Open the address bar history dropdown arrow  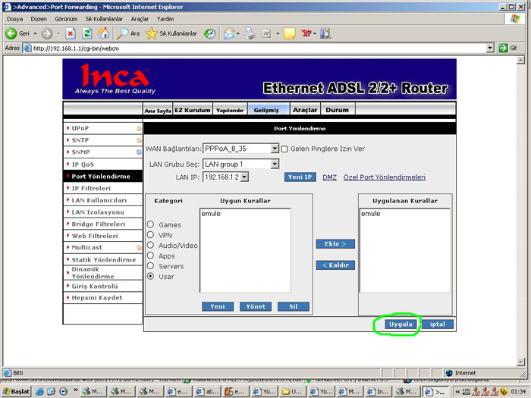pyautogui.click(x=490, y=48)
